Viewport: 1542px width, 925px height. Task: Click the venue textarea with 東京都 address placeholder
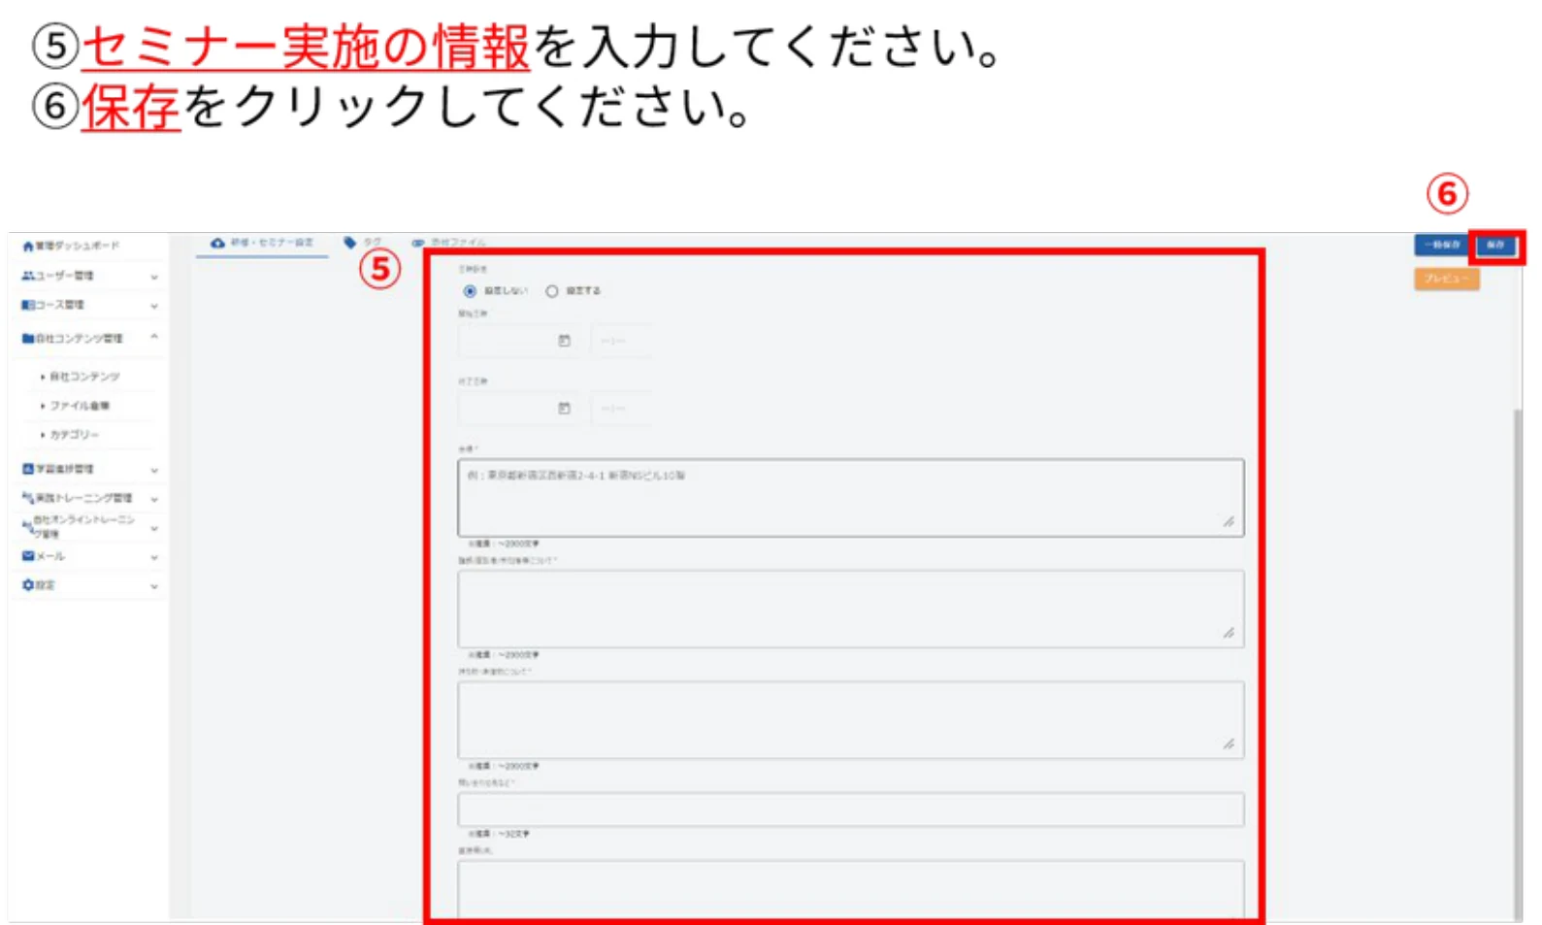coord(851,498)
